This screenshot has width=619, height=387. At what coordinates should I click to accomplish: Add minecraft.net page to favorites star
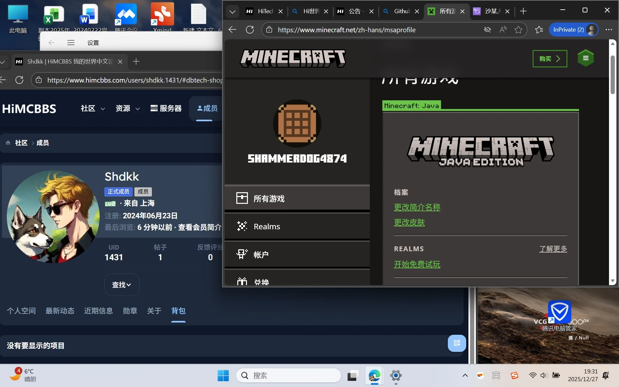click(518, 30)
